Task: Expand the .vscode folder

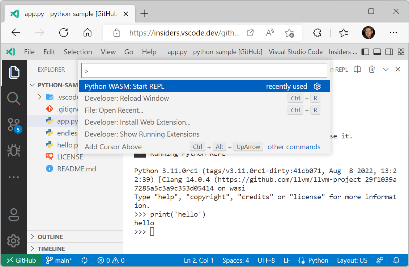Action: coord(39,97)
